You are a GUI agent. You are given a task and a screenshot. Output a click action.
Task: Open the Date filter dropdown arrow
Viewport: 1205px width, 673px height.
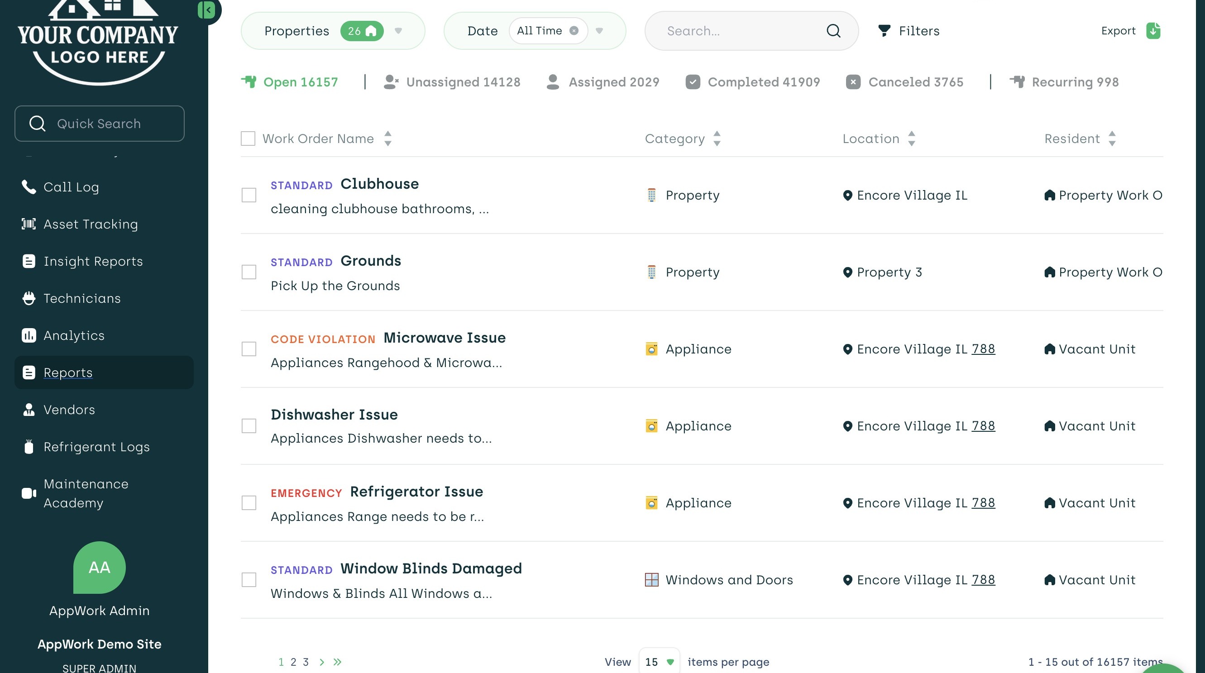(599, 31)
